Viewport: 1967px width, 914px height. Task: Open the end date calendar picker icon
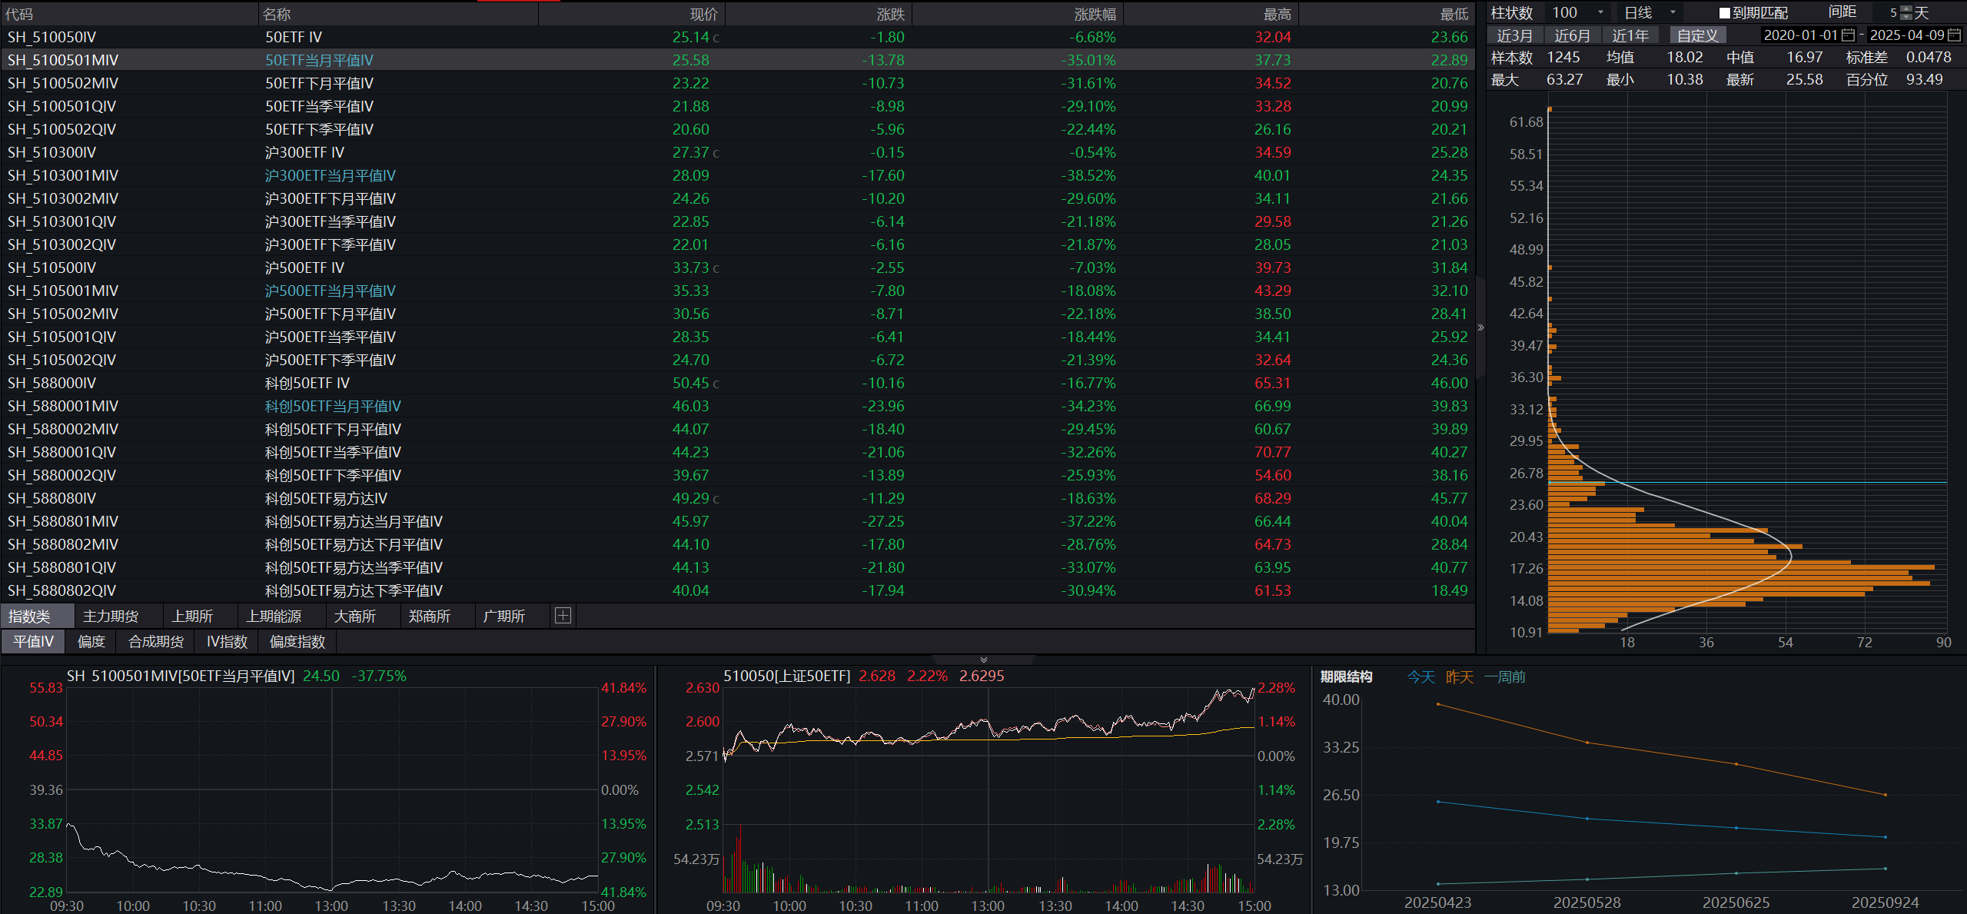(x=1955, y=35)
